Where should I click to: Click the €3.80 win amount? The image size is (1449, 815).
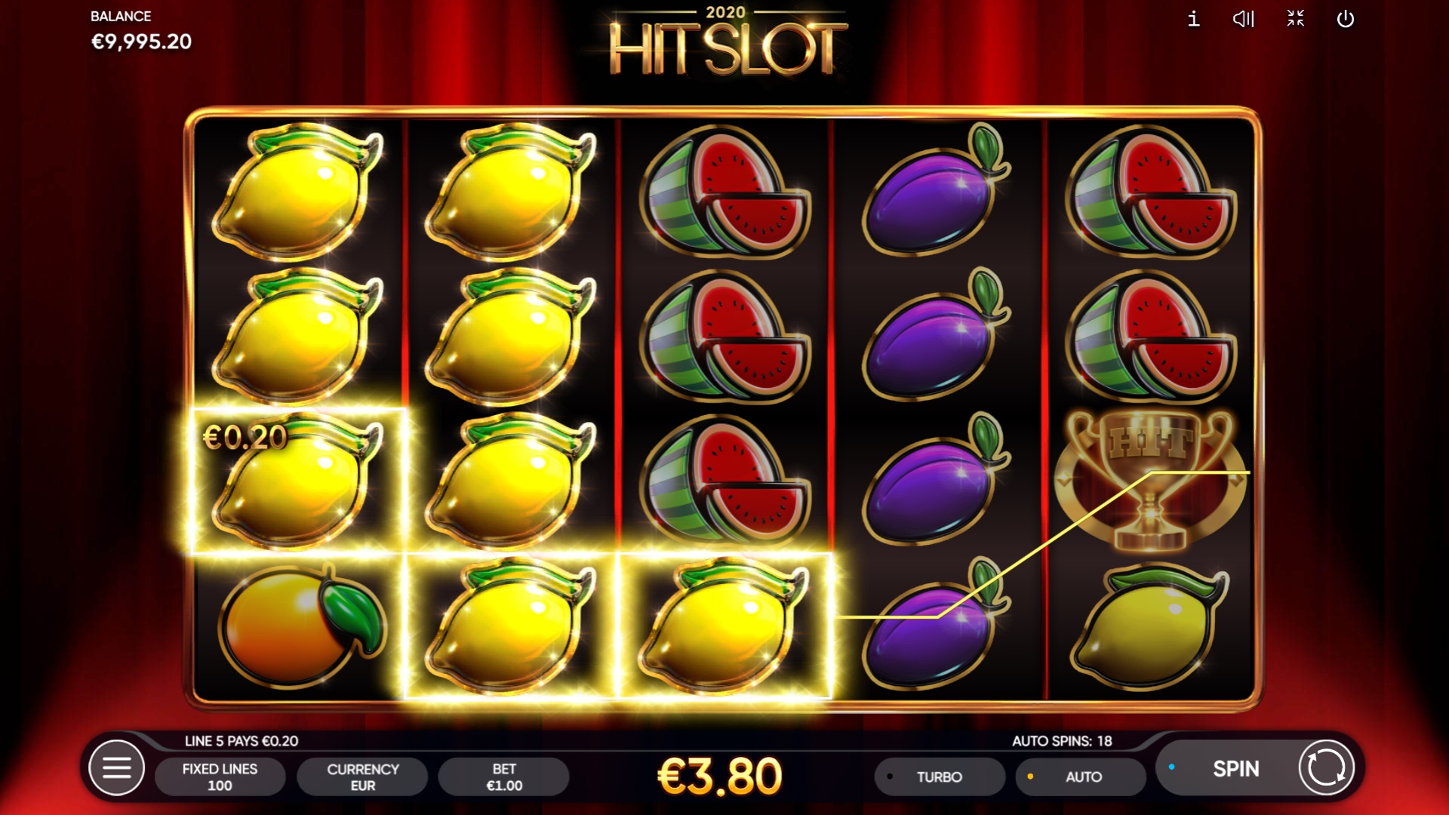click(719, 776)
